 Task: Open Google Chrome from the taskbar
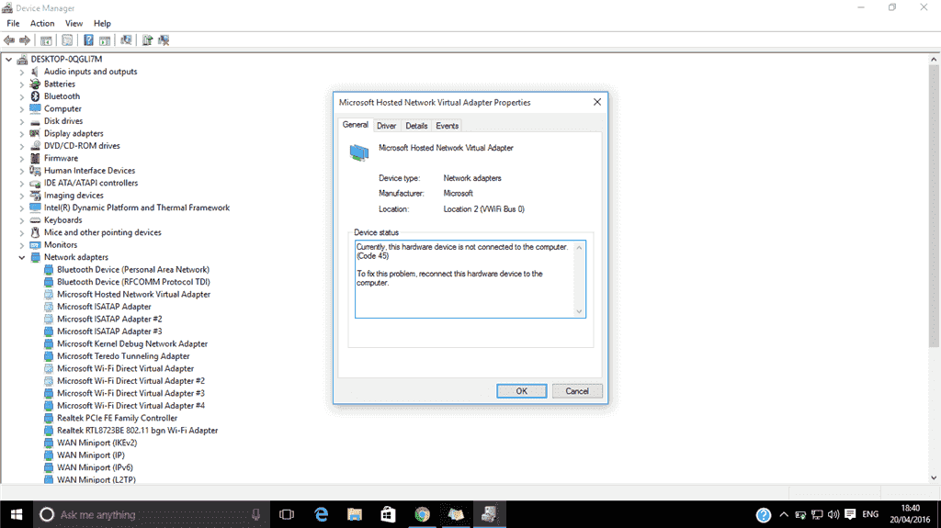[x=423, y=515]
